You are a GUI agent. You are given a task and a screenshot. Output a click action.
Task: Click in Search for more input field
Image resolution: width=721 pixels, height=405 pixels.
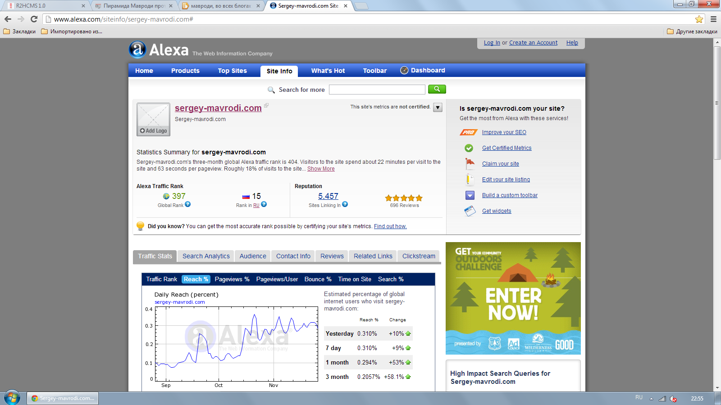click(x=377, y=89)
